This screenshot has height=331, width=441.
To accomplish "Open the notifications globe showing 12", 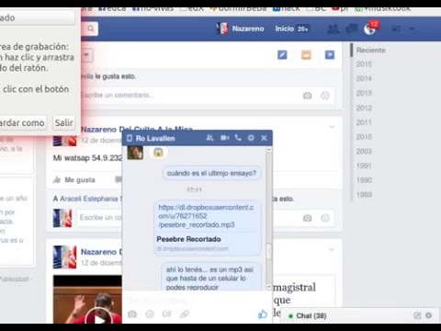I will [x=370, y=29].
